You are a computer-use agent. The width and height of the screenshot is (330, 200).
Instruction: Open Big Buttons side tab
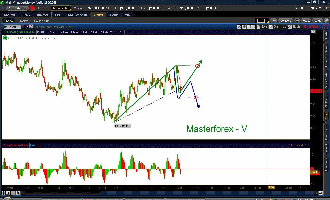click(326, 101)
